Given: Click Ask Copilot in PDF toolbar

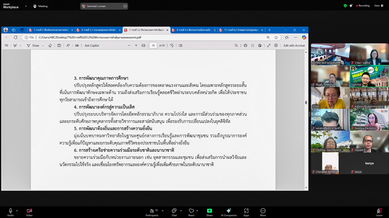Looking at the screenshot, I should (92, 45).
